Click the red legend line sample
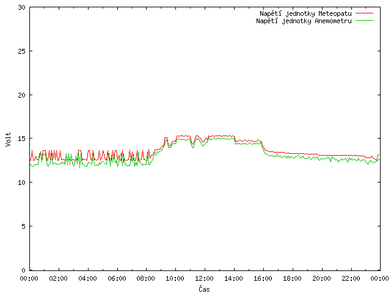The height and width of the screenshot is (293, 391). (364, 13)
